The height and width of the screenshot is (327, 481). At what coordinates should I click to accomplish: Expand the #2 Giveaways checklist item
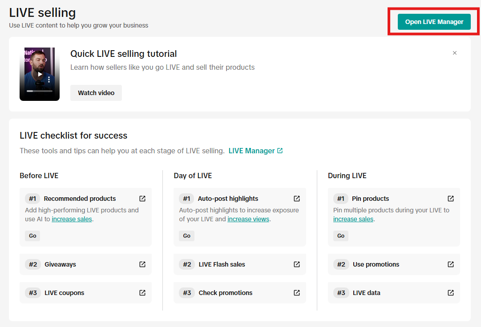(x=60, y=264)
